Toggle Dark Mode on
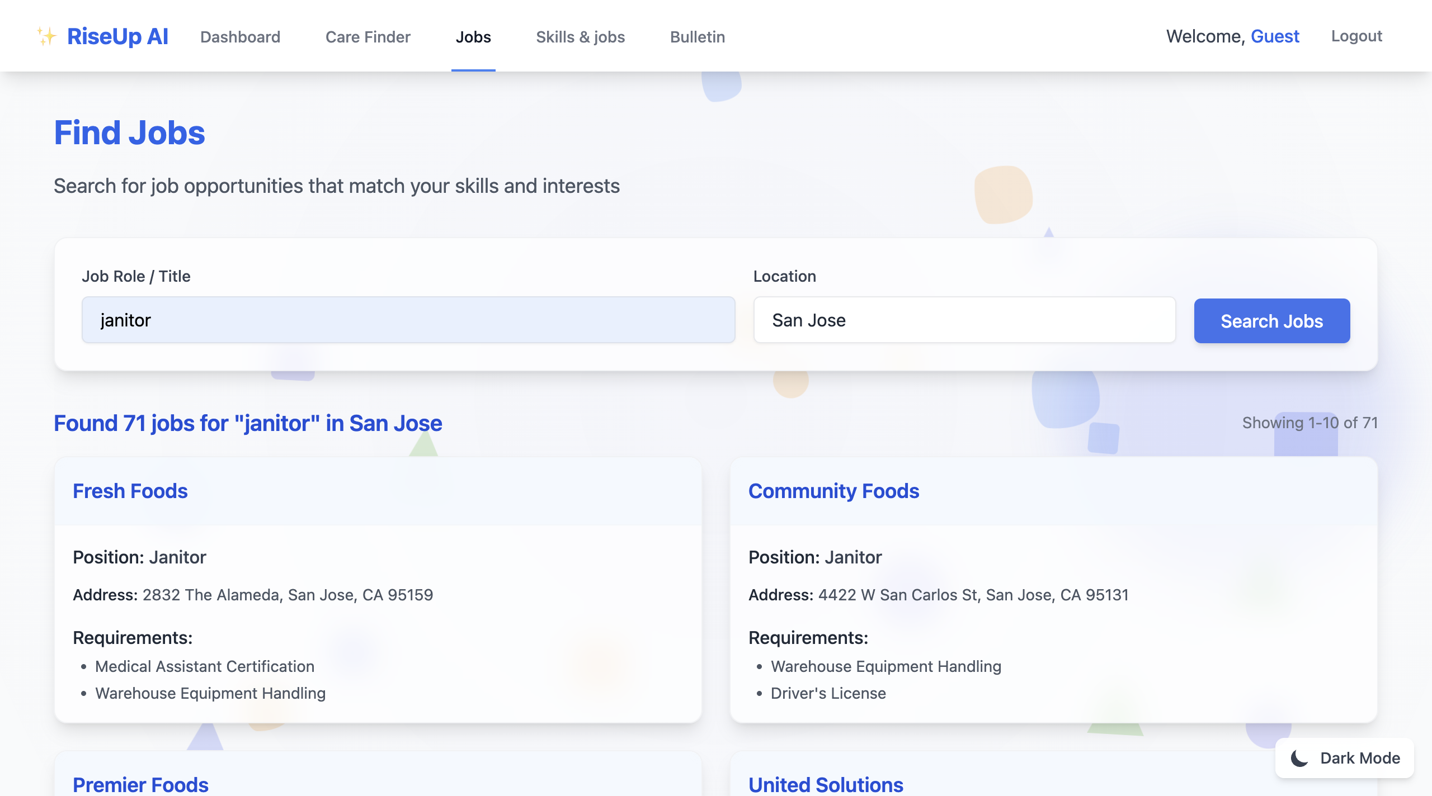This screenshot has height=796, width=1432. coord(1345,758)
